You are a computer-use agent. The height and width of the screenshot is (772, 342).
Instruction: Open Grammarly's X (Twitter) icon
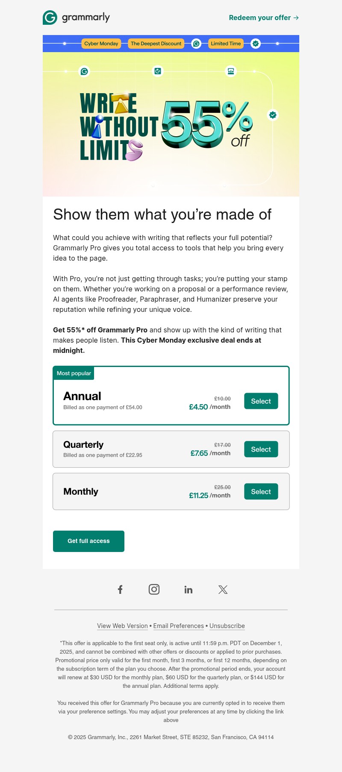click(223, 589)
